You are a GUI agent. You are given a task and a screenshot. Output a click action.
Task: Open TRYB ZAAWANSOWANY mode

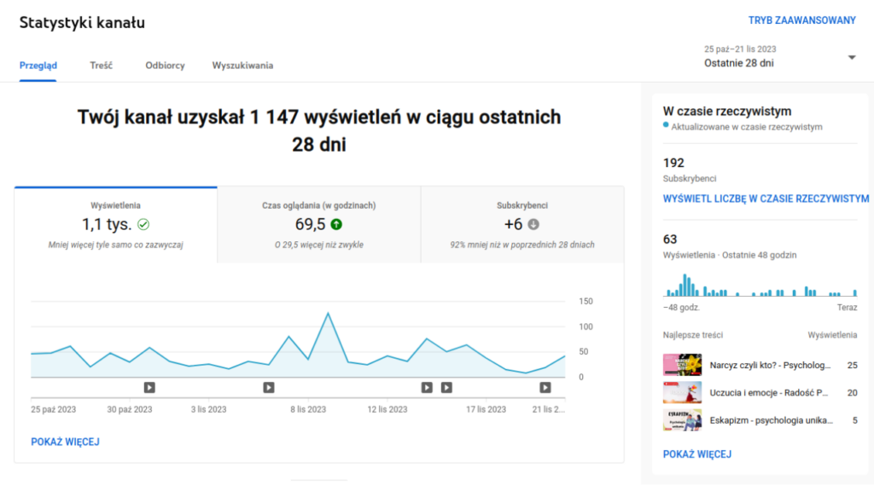tap(801, 20)
